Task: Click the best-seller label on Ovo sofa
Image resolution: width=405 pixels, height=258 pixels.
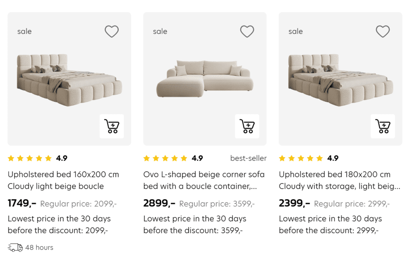Action: tap(248, 158)
